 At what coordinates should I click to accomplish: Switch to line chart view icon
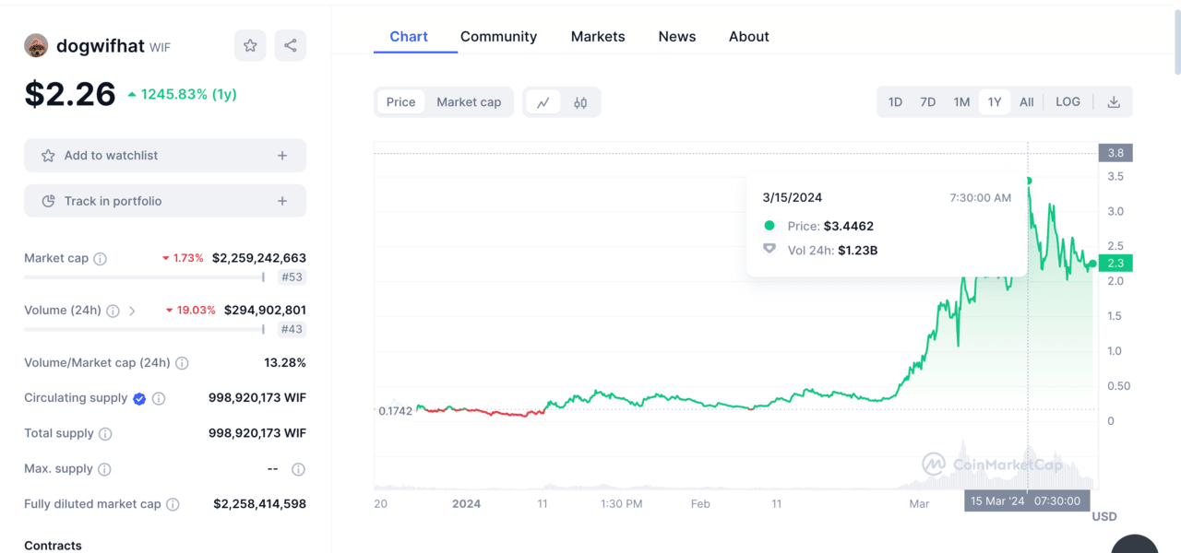point(543,102)
